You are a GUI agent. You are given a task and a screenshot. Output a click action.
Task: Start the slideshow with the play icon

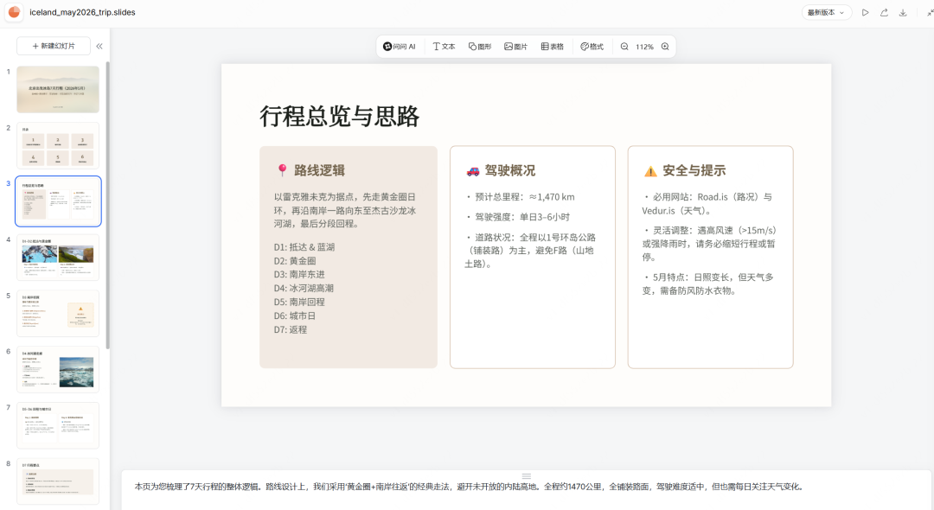pyautogui.click(x=865, y=12)
